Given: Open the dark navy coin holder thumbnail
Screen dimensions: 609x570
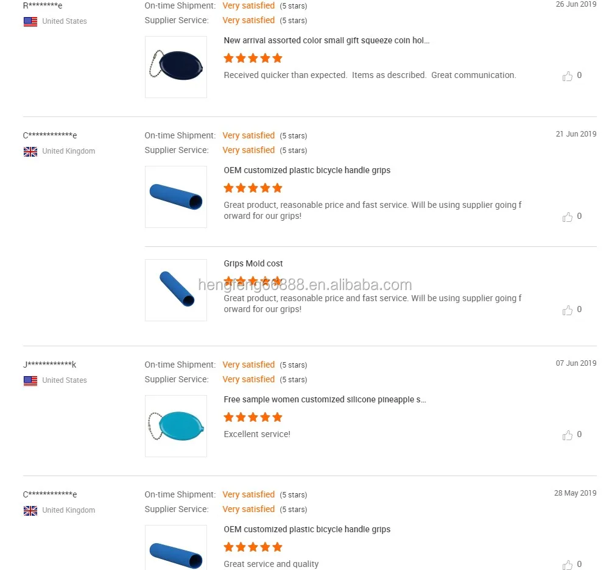Looking at the screenshot, I should point(176,67).
